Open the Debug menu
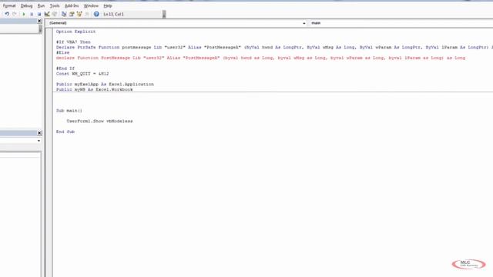 (26, 5)
